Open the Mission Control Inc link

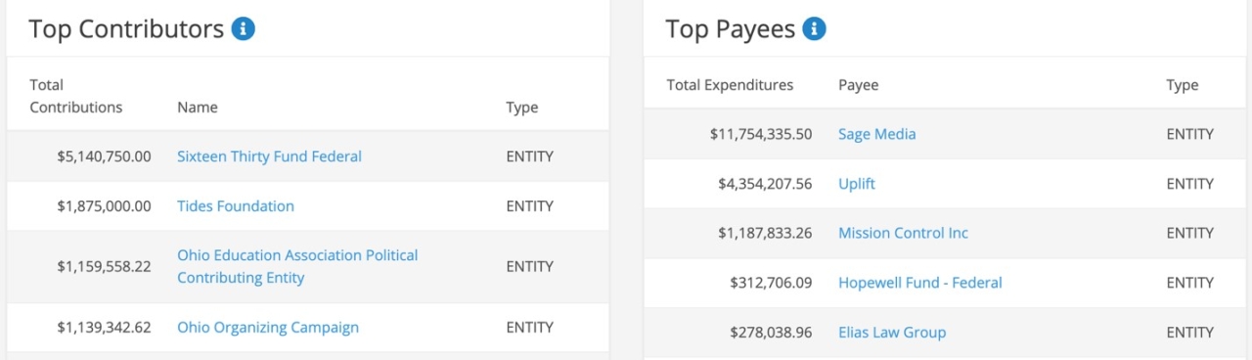point(903,233)
